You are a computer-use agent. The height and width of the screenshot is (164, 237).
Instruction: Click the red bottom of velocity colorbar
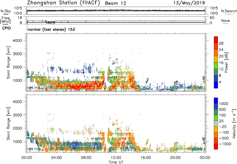[216, 147]
